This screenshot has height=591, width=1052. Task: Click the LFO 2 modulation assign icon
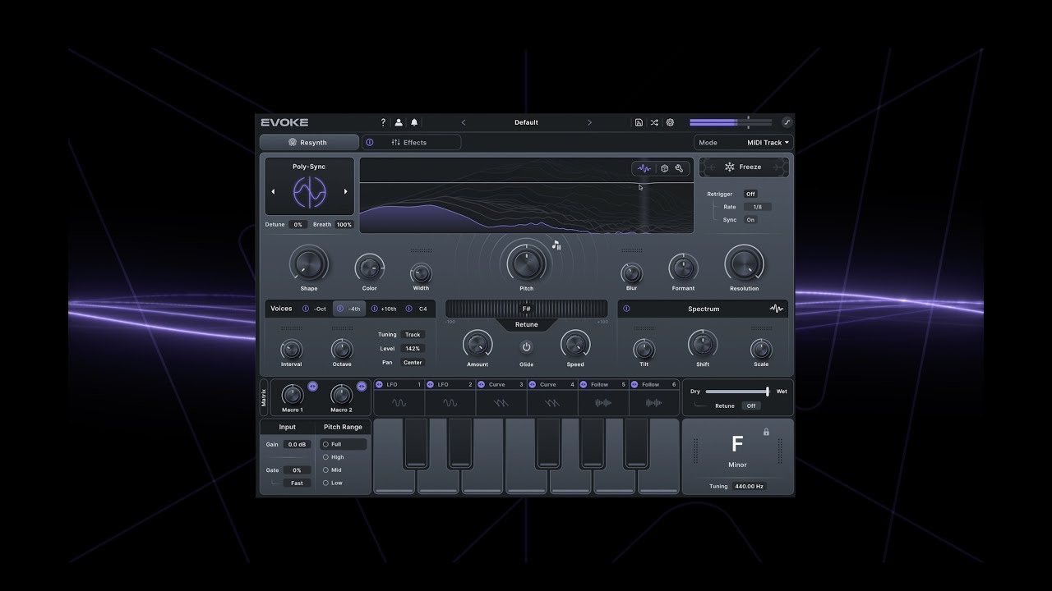[x=431, y=384]
